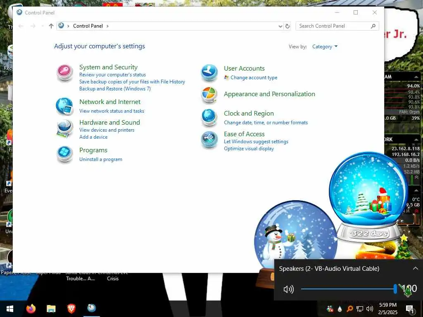Image resolution: width=423 pixels, height=317 pixels.
Task: Click the speaker icon in the system tray
Action: click(x=370, y=309)
